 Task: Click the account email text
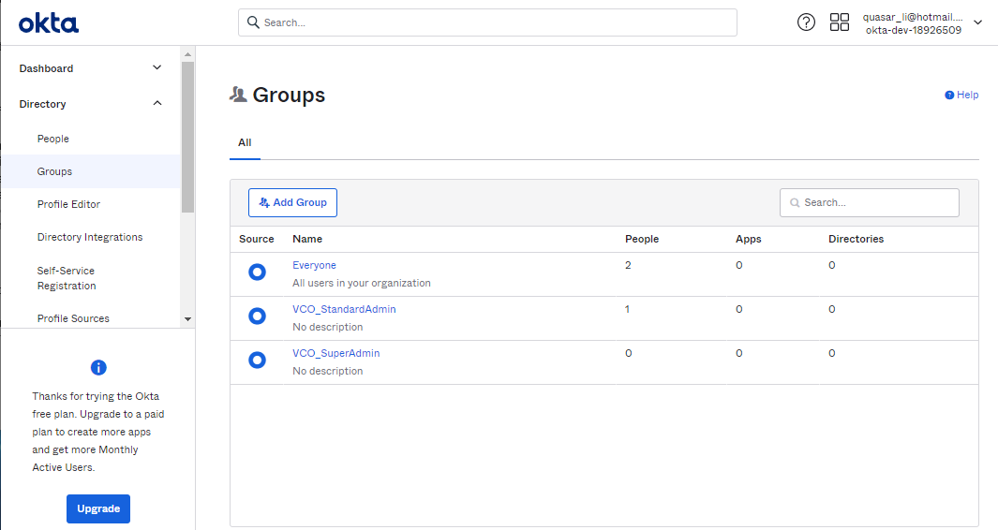point(913,17)
